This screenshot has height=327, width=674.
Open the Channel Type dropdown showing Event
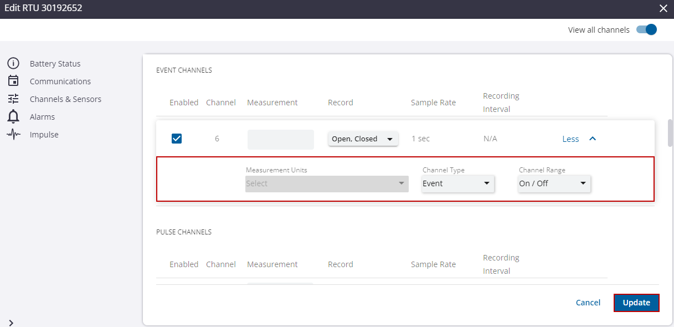pos(457,183)
